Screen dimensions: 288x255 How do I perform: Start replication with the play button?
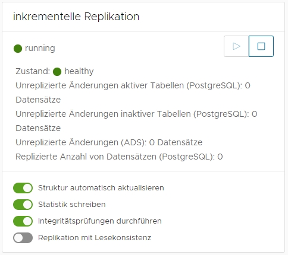[x=236, y=46]
